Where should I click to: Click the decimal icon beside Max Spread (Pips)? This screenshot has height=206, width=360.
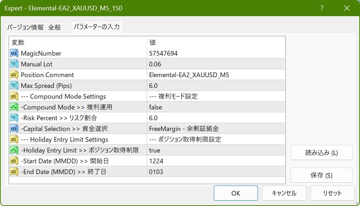click(14, 86)
